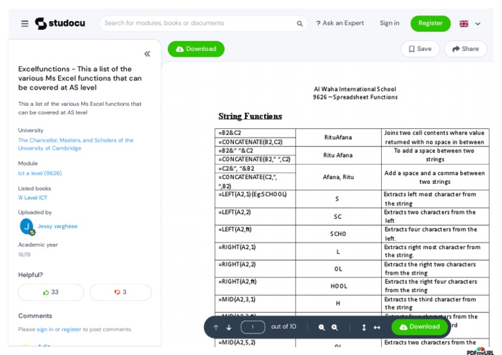Open the language selector dropdown
This screenshot has width=502, height=355.
click(470, 24)
